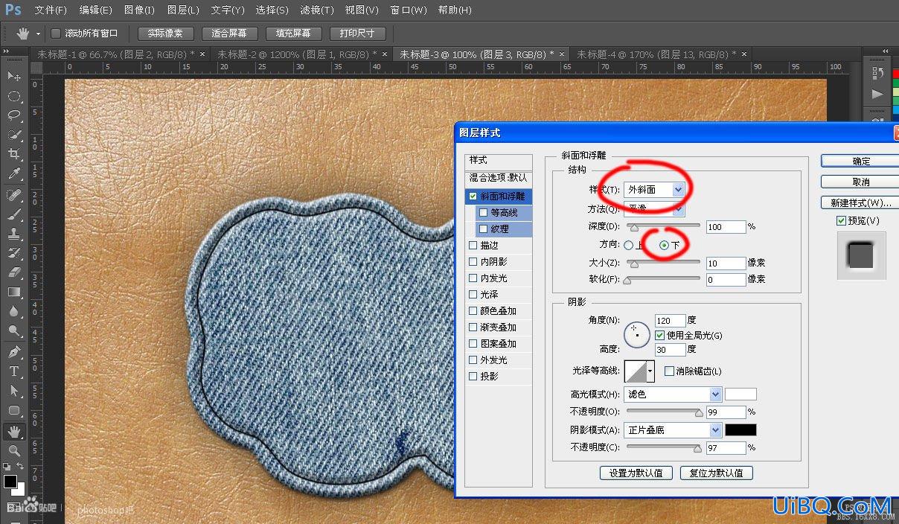
Task: Select the Crop tool
Action: pos(14,154)
